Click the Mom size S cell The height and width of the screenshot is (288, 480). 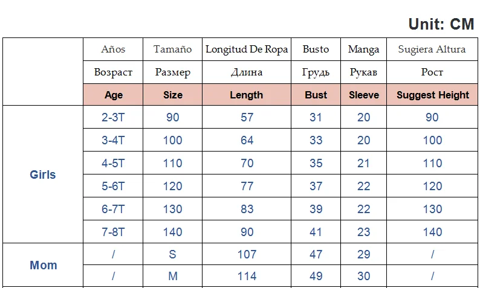[173, 254]
